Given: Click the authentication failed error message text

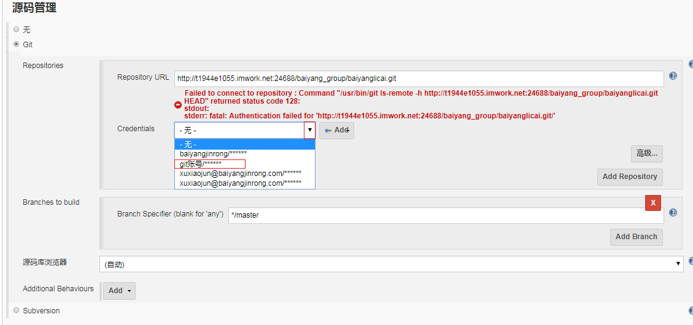Looking at the screenshot, I should pyautogui.click(x=421, y=105).
